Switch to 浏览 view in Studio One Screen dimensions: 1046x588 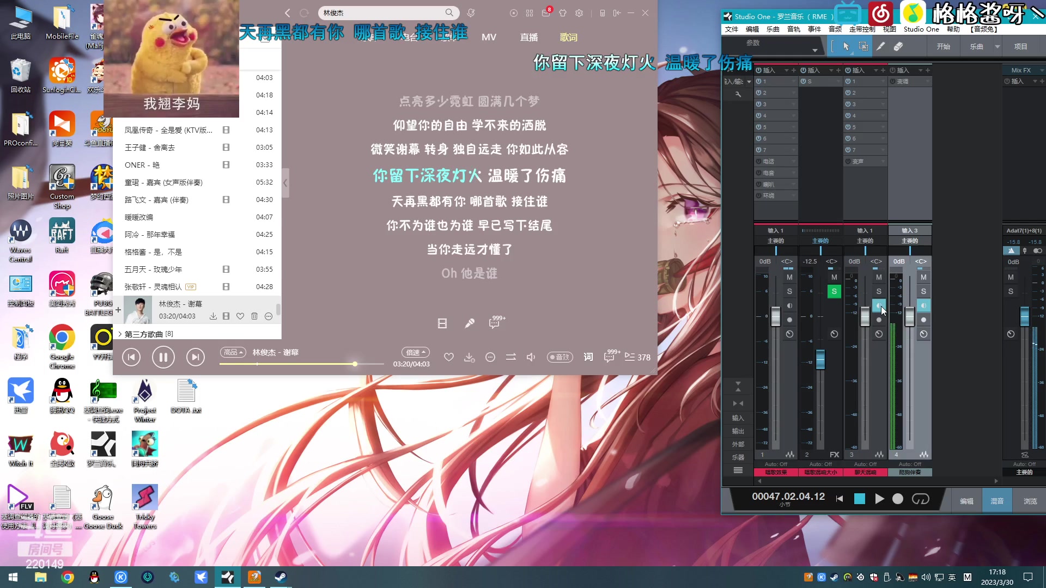tap(1030, 501)
